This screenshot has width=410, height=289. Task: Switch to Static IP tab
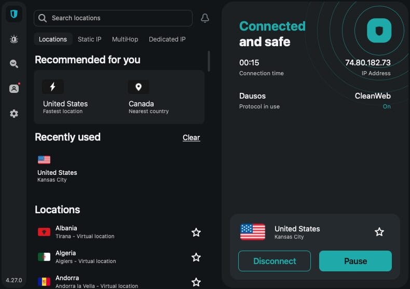tap(89, 39)
